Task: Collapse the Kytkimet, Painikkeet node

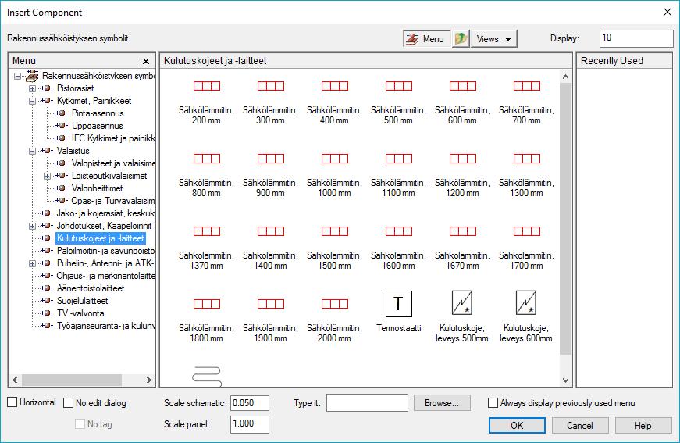Action: (x=32, y=101)
